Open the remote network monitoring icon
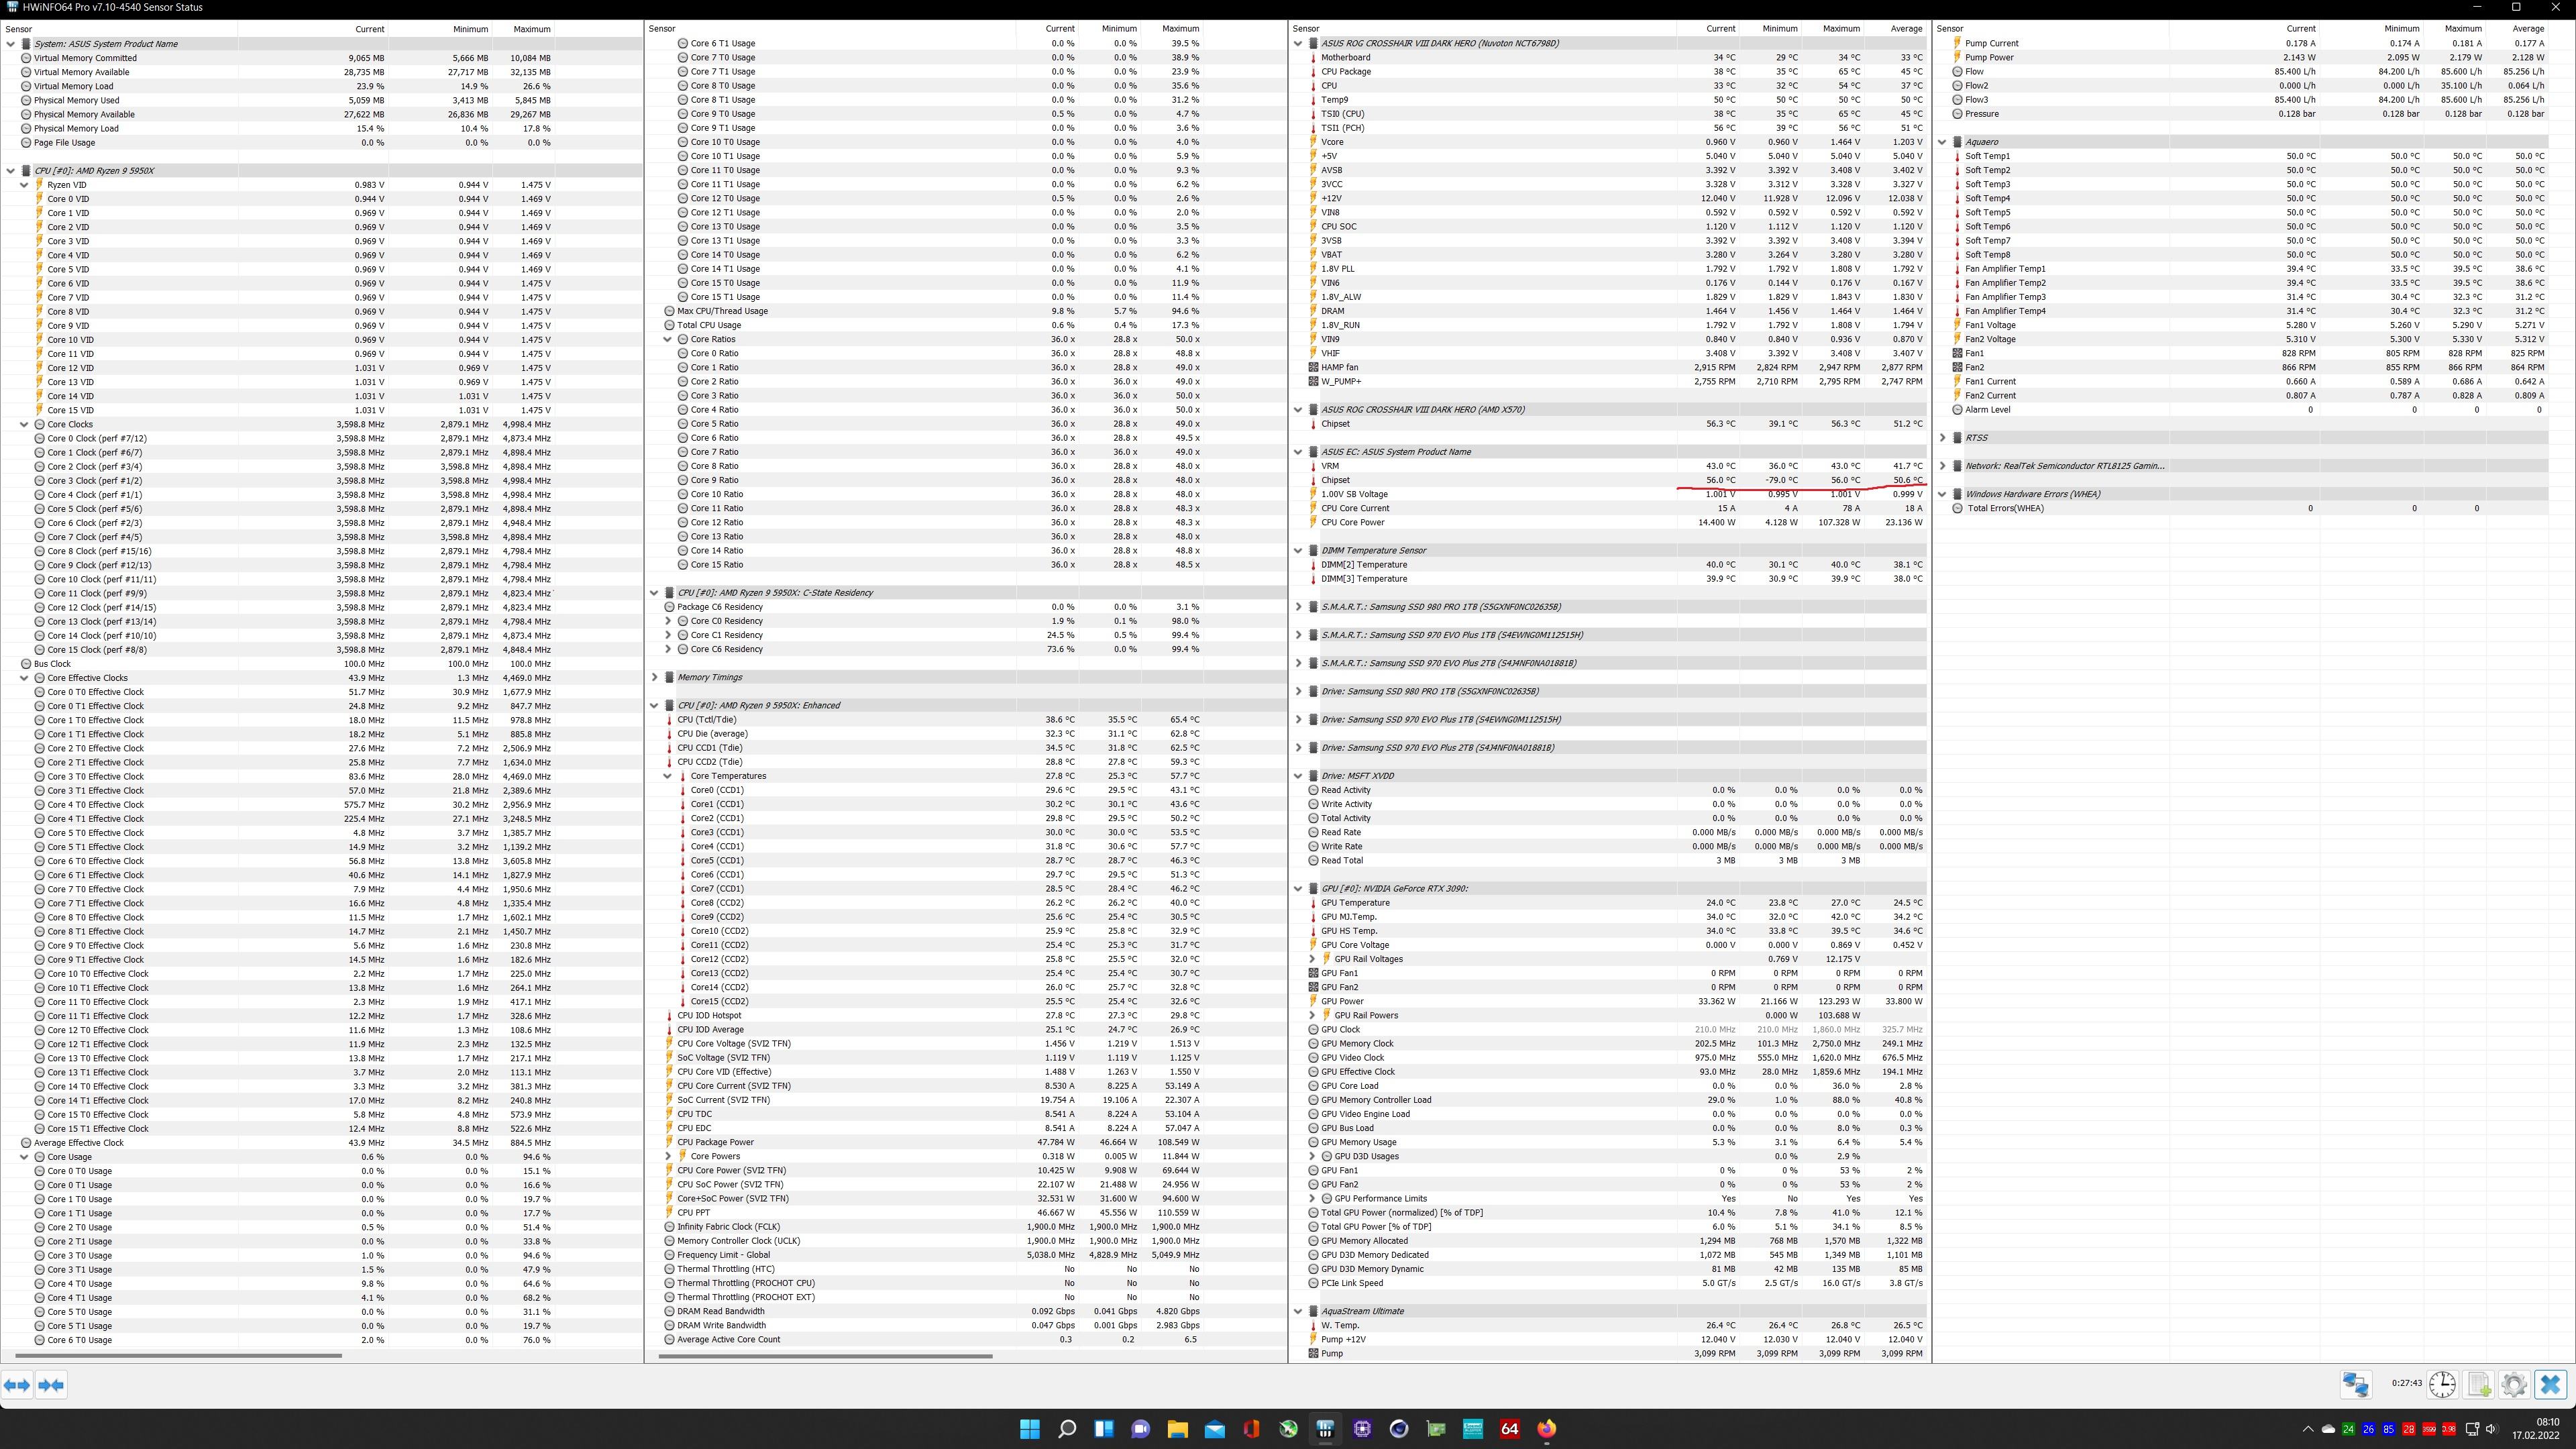 pyautogui.click(x=2355, y=1384)
